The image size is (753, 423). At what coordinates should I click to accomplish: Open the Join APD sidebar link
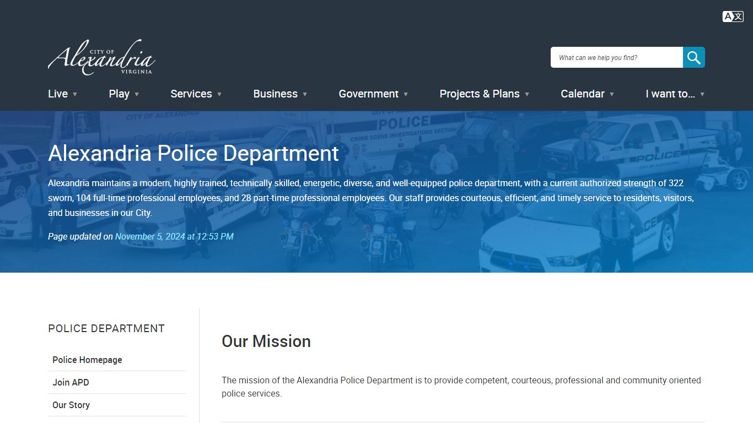point(117,382)
